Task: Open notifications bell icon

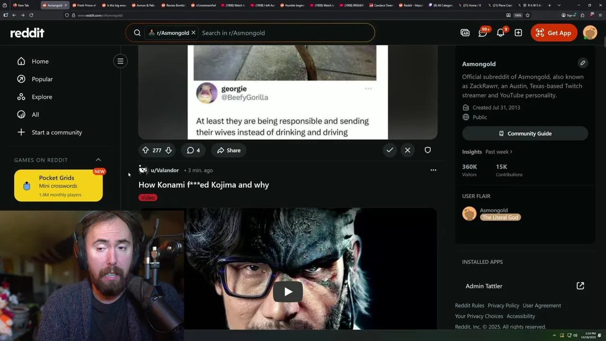Action: point(500,33)
